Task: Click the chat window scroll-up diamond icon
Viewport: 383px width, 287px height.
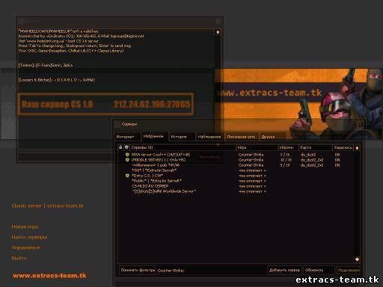Action: click(218, 32)
